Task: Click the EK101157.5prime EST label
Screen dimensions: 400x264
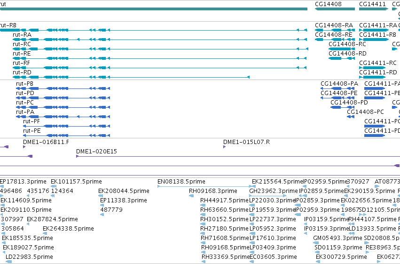Action: click(76, 182)
